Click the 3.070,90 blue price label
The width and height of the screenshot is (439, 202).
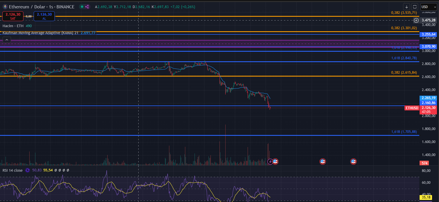[x=428, y=47]
